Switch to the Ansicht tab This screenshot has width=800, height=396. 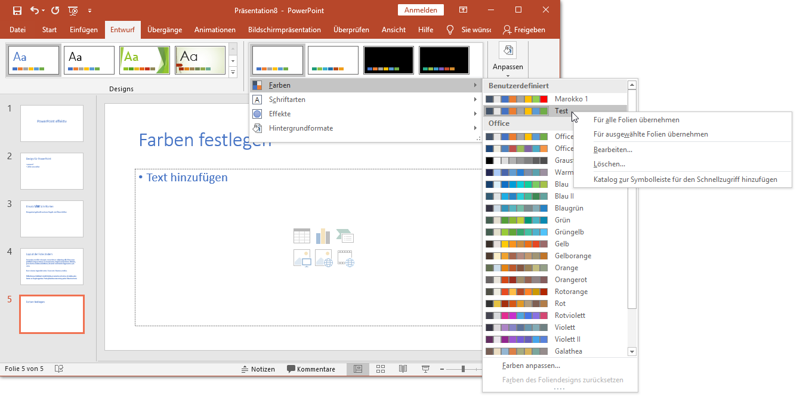[394, 30]
